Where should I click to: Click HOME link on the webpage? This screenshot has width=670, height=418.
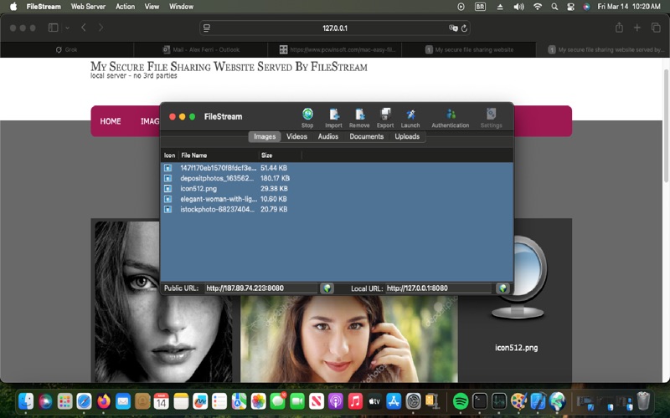111,121
